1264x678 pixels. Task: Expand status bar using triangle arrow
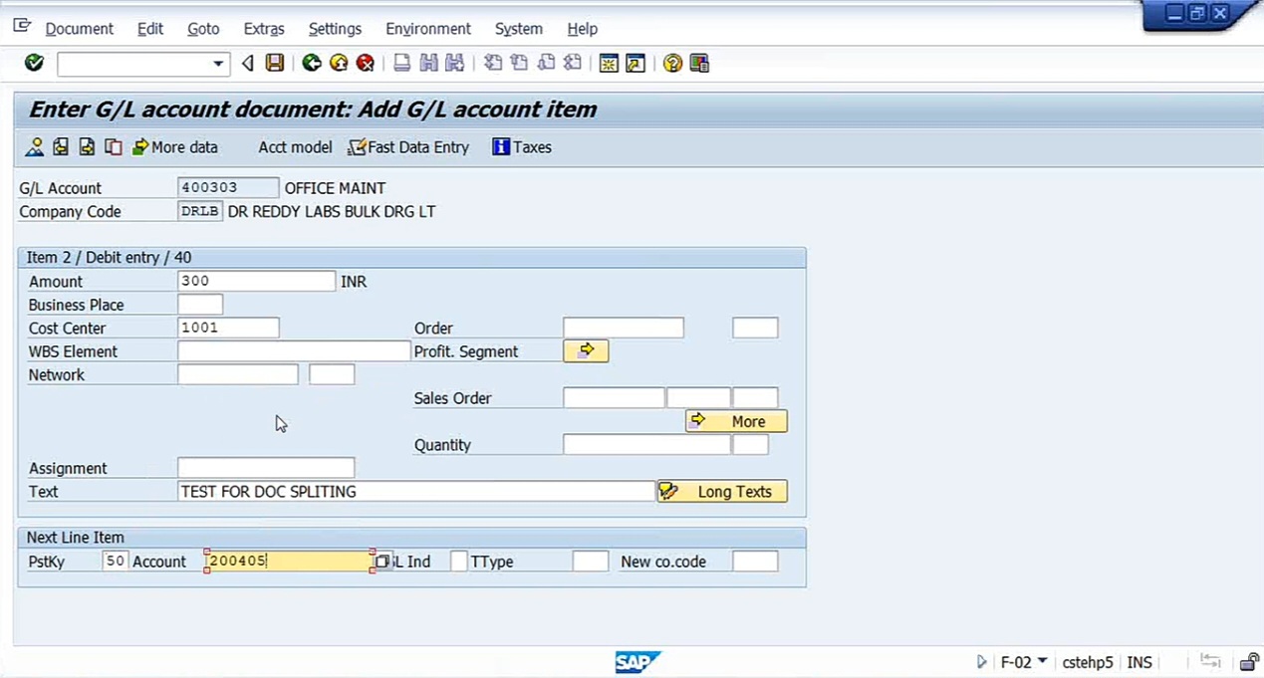[982, 662]
